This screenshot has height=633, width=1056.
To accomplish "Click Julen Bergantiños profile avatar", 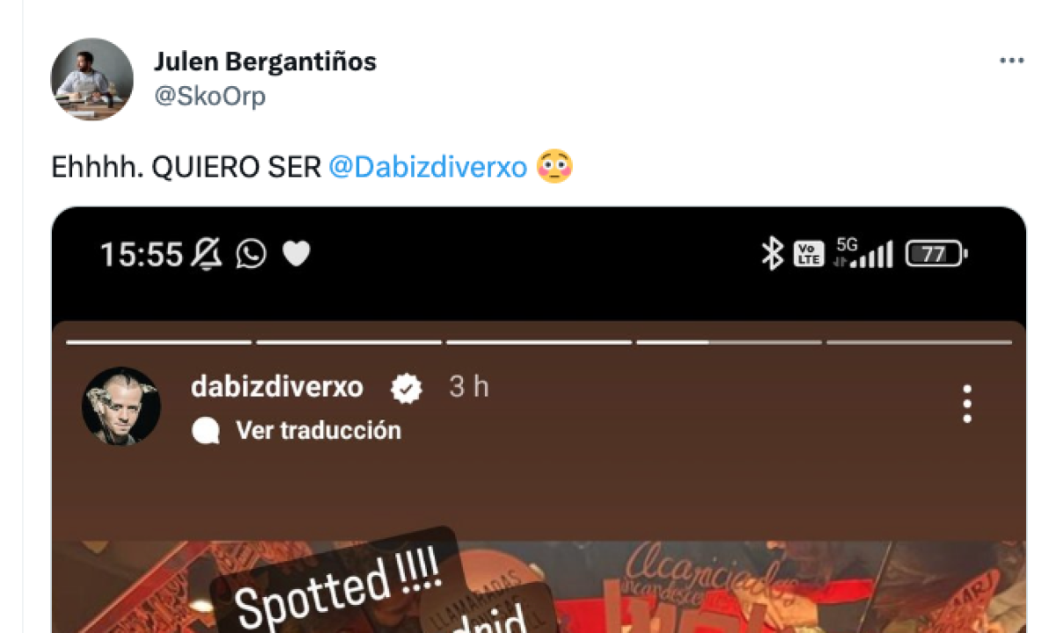I will (x=92, y=79).
